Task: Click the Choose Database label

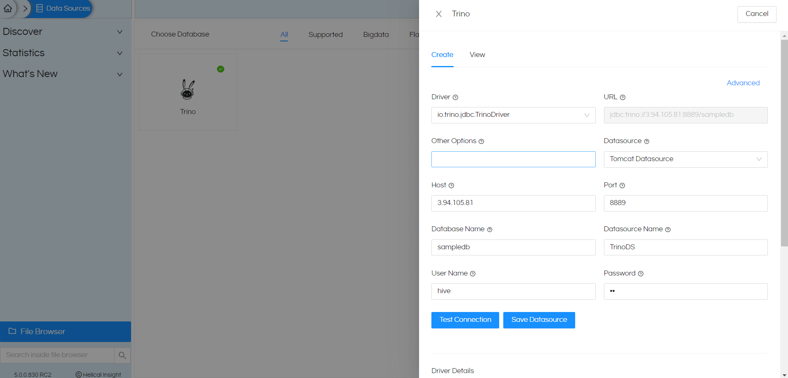Action: [x=180, y=34]
